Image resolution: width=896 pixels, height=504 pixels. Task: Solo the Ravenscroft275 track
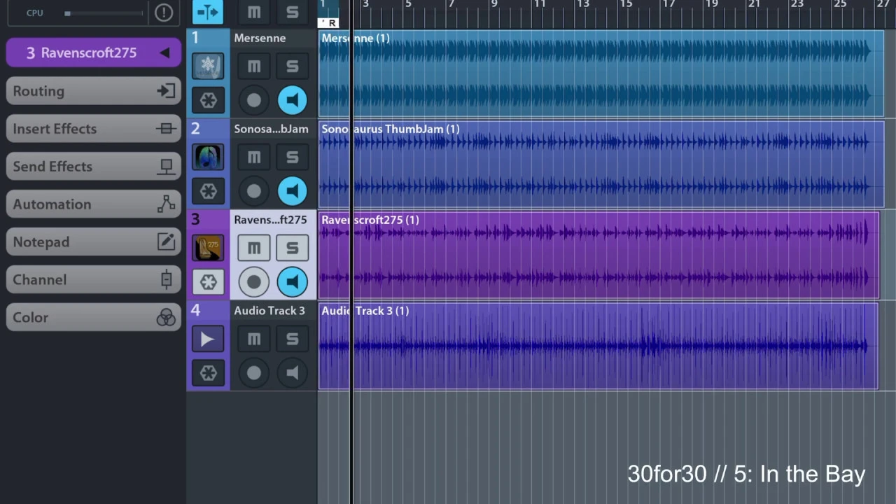(292, 248)
